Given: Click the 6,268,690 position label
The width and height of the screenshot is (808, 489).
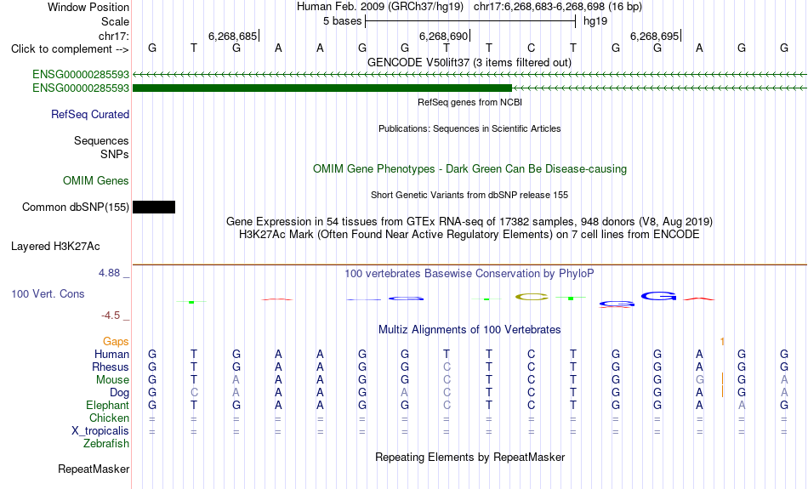Looking at the screenshot, I should tap(443, 36).
